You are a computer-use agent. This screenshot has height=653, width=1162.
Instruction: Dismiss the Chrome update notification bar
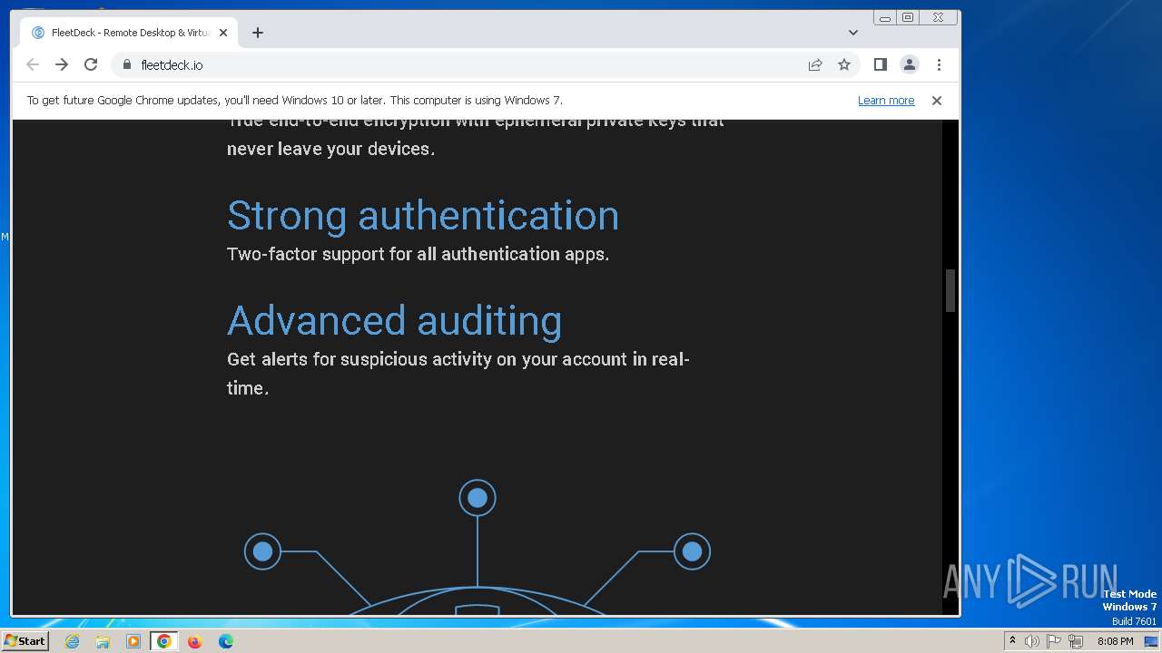click(937, 101)
